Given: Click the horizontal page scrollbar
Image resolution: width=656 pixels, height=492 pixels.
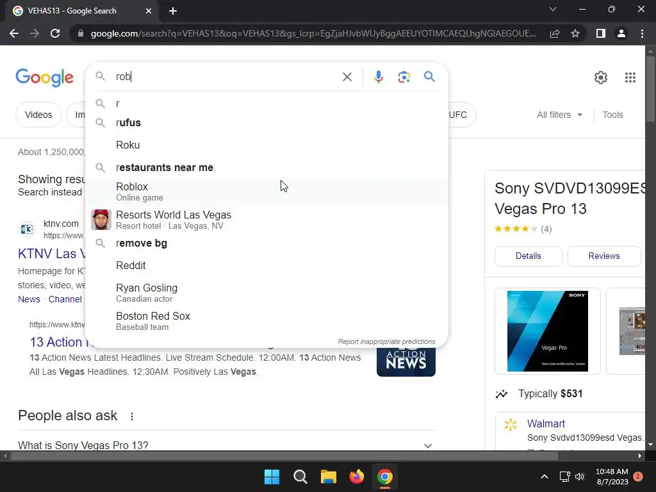Looking at the screenshot, I should coord(284,455).
